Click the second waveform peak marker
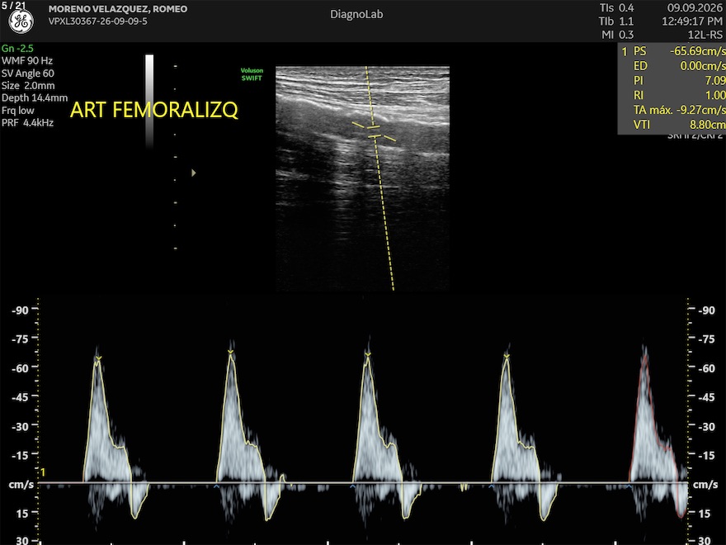The image size is (726, 545). click(230, 353)
